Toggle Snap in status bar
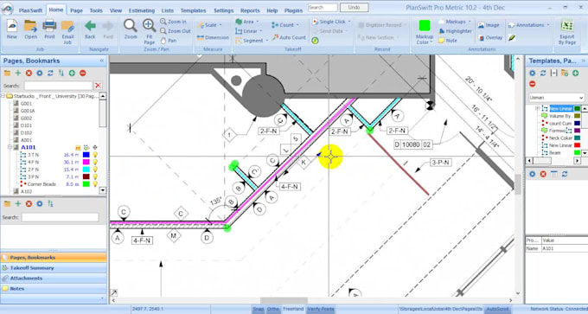Screen dimensions: 588x314 [x=258, y=309]
